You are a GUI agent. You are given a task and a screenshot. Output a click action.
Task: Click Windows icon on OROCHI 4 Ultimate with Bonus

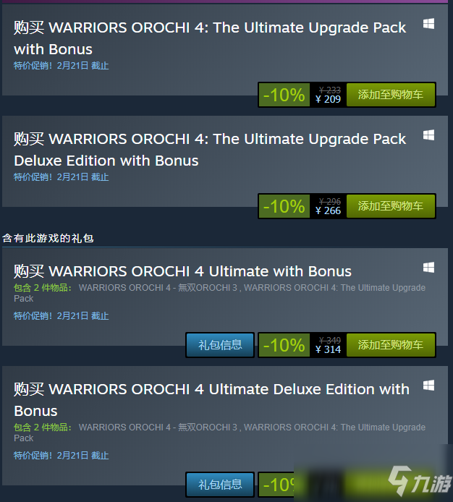pyautogui.click(x=428, y=268)
